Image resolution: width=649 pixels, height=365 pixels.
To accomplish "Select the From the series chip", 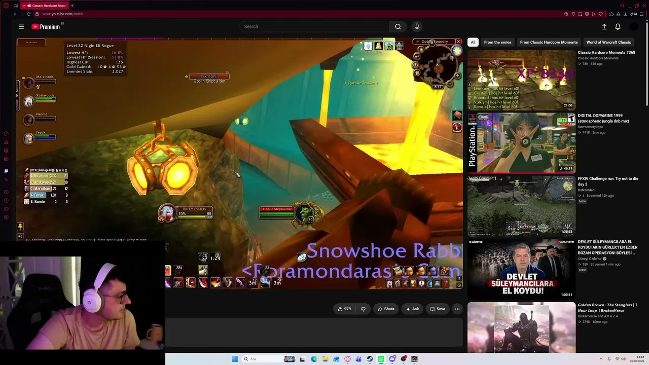I will click(497, 42).
